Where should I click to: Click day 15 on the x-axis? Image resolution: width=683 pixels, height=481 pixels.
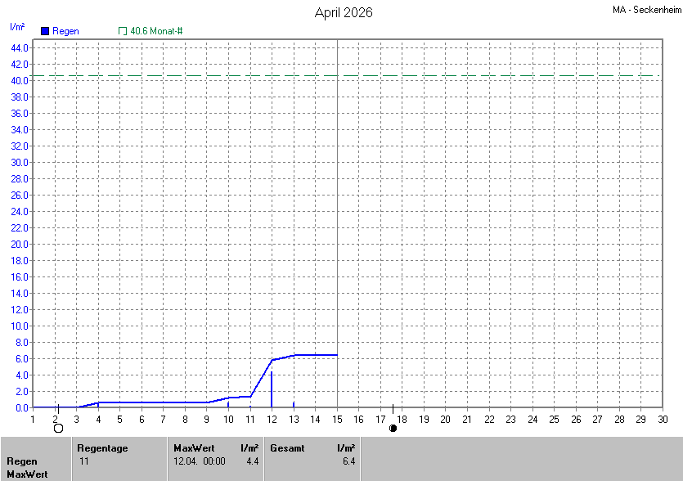[x=337, y=420]
